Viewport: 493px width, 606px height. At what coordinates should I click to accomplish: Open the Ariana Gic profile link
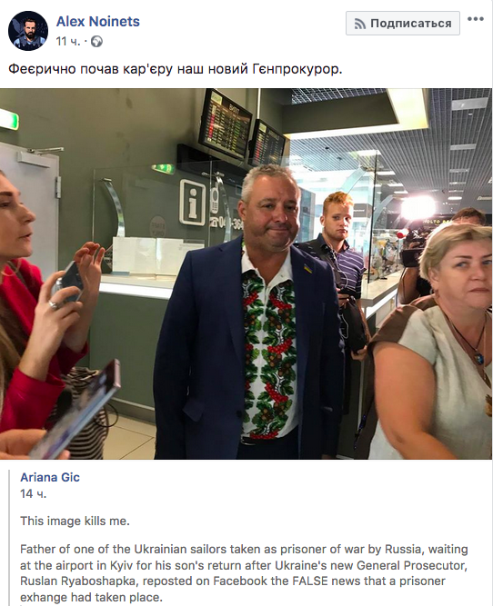[50, 477]
